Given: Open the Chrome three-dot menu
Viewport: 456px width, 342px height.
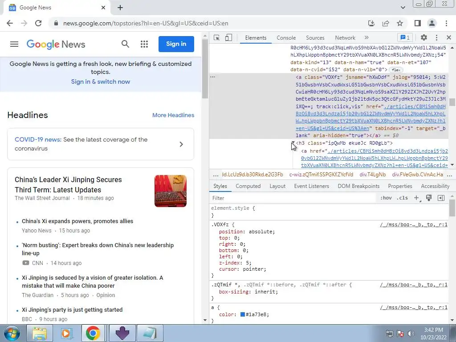Looking at the screenshot, I should (x=446, y=23).
